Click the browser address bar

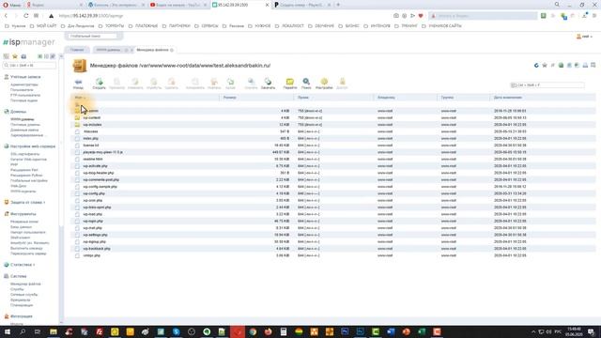click(x=223, y=16)
